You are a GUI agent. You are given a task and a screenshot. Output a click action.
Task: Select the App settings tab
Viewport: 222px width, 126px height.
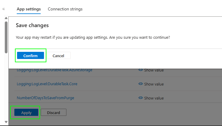click(29, 9)
